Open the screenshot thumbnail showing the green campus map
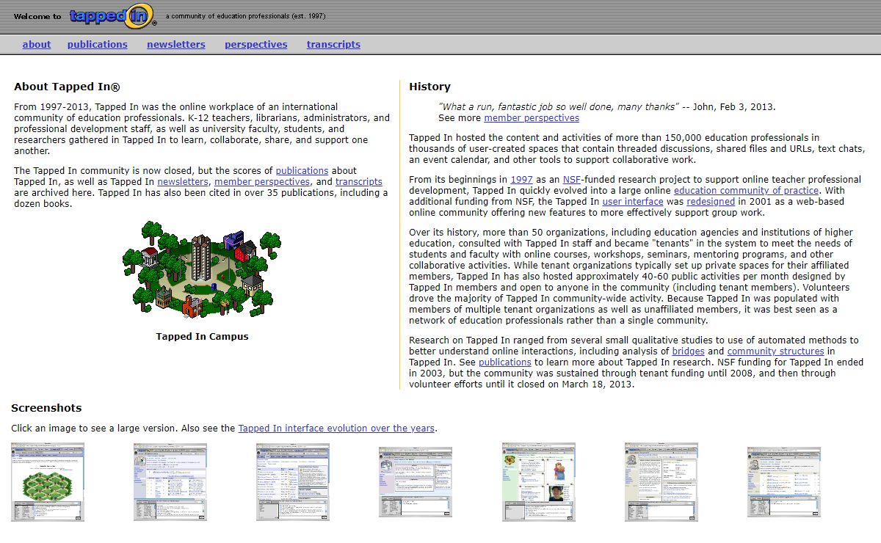Viewport: 881px width, 543px height. (48, 482)
